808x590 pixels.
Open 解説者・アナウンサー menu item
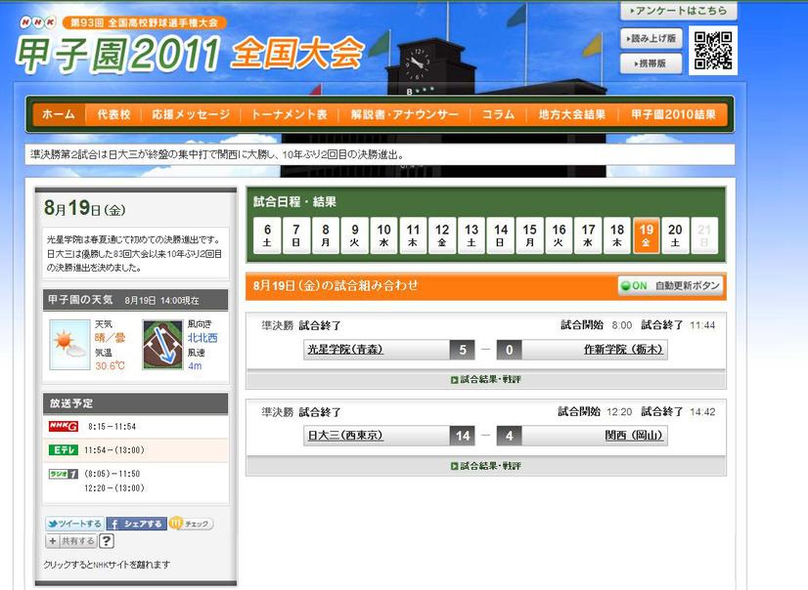[405, 114]
